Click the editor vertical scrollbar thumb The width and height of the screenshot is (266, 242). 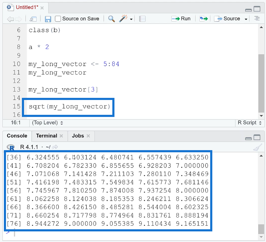261,83
